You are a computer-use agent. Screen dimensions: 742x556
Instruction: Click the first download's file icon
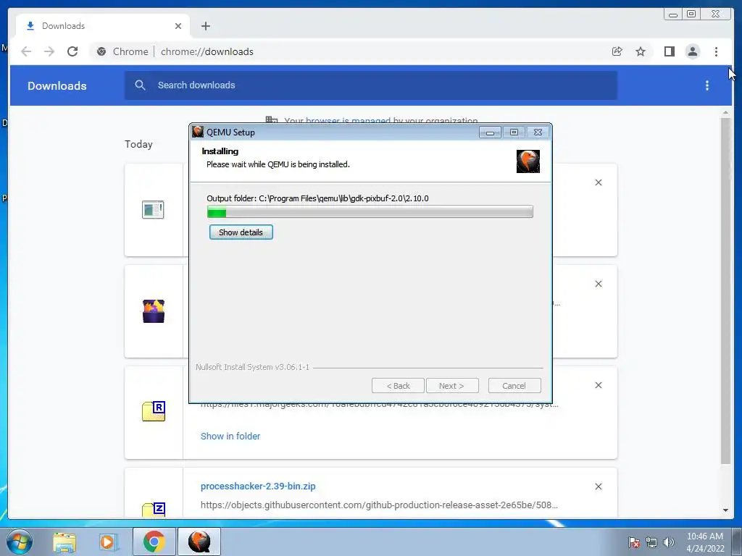coord(154,209)
